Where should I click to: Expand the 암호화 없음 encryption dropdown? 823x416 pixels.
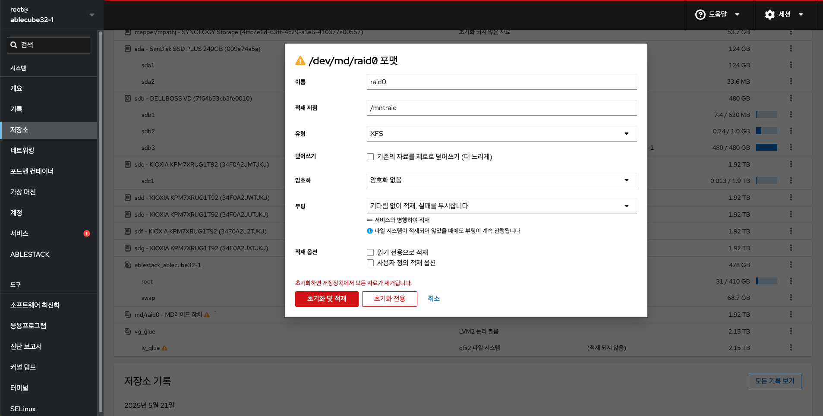pyautogui.click(x=501, y=180)
